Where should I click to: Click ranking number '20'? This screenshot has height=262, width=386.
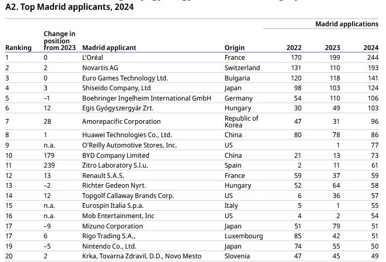pos(9,256)
